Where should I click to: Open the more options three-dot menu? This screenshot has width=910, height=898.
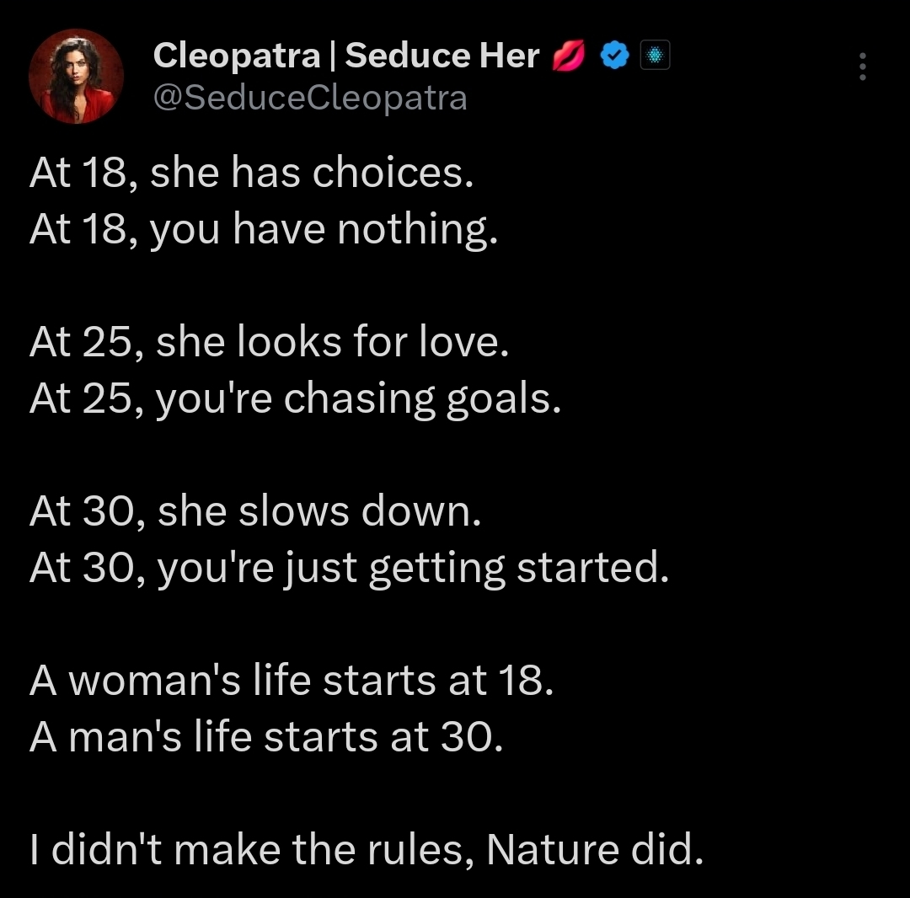tap(863, 67)
